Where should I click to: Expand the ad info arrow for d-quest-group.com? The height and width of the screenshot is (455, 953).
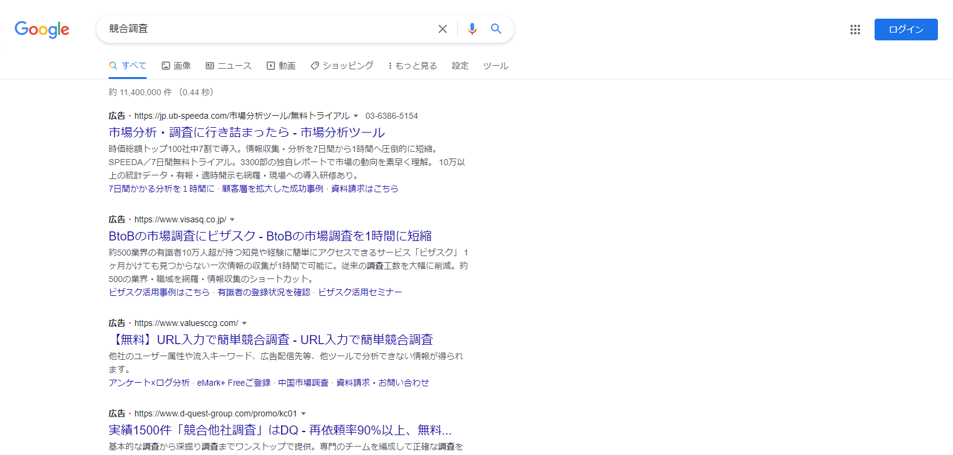pos(303,413)
